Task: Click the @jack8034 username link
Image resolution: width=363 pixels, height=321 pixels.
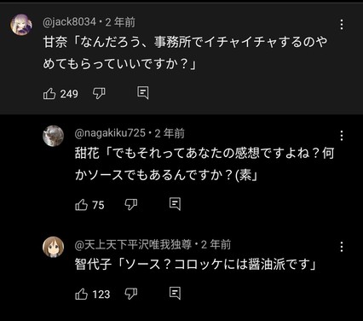Action: click(x=69, y=22)
